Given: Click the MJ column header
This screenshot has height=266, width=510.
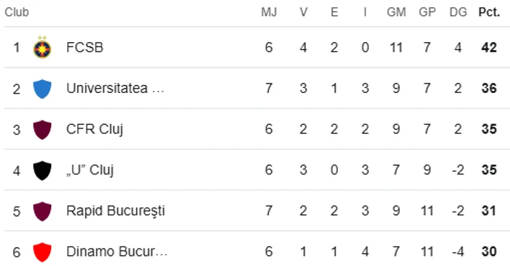Looking at the screenshot, I should [x=269, y=12].
